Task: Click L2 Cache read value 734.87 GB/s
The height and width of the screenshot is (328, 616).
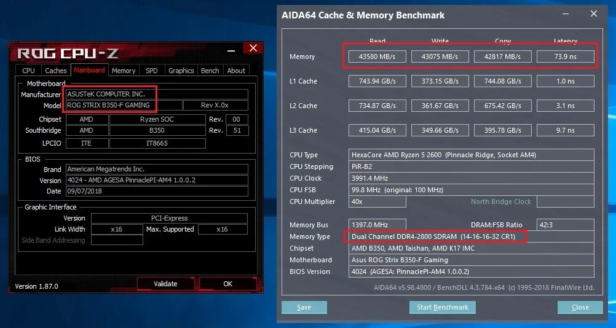Action: click(377, 106)
